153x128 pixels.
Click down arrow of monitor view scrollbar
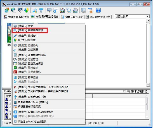point(148,85)
